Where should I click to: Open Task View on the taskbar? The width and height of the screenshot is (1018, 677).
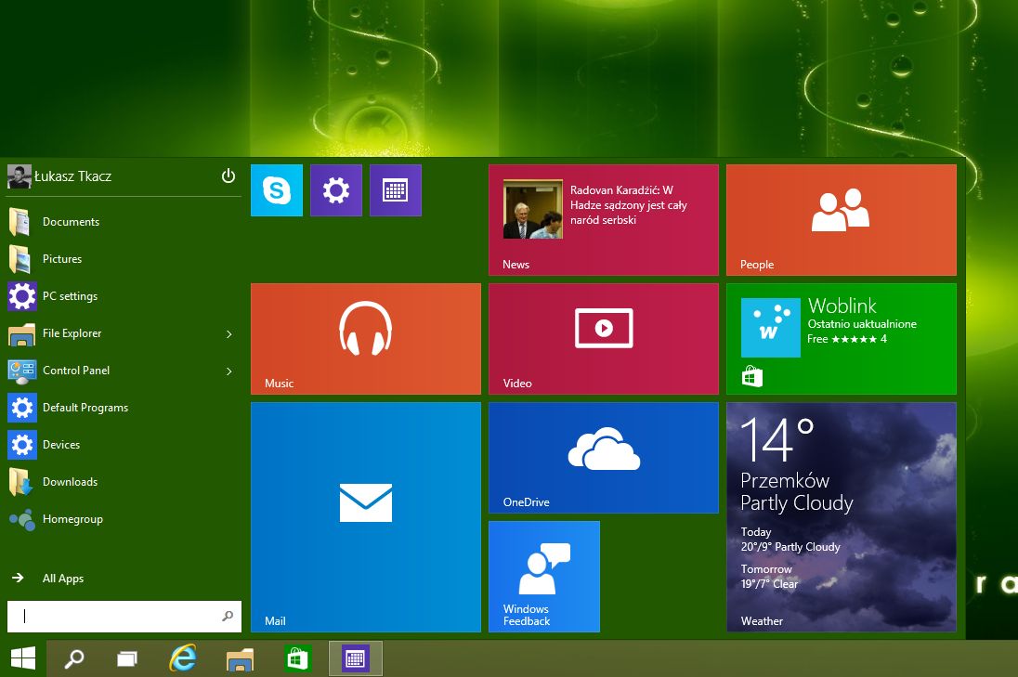[127, 658]
